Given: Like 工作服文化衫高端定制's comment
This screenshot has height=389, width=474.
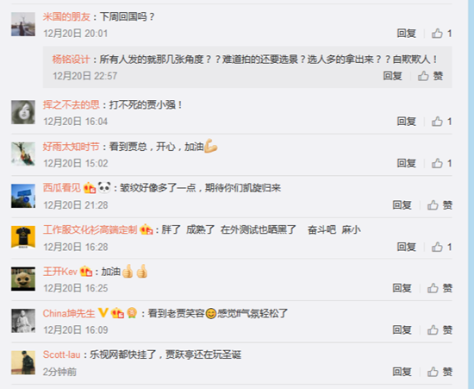Looking at the screenshot, I should click(x=441, y=248).
